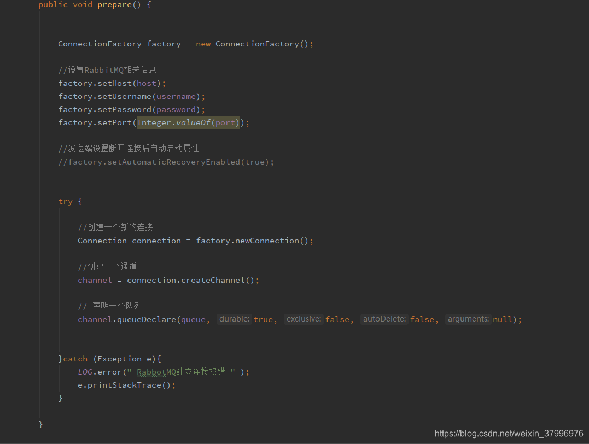Click the factory.setHost(host) line
Image resolution: width=589 pixels, height=444 pixels.
click(112, 84)
